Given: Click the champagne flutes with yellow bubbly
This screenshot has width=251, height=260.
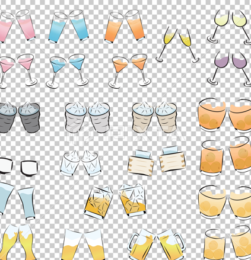Looking at the screenshot, I should (x=177, y=44).
